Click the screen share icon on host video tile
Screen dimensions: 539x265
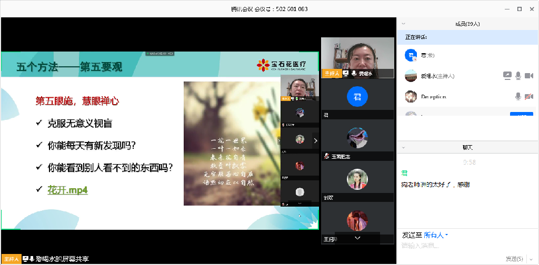[346, 74]
